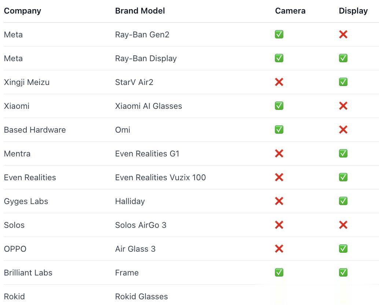The image size is (379, 307).
Task: Click the Camera checkmark for Ray-Ban Gen2
Action: coord(279,34)
